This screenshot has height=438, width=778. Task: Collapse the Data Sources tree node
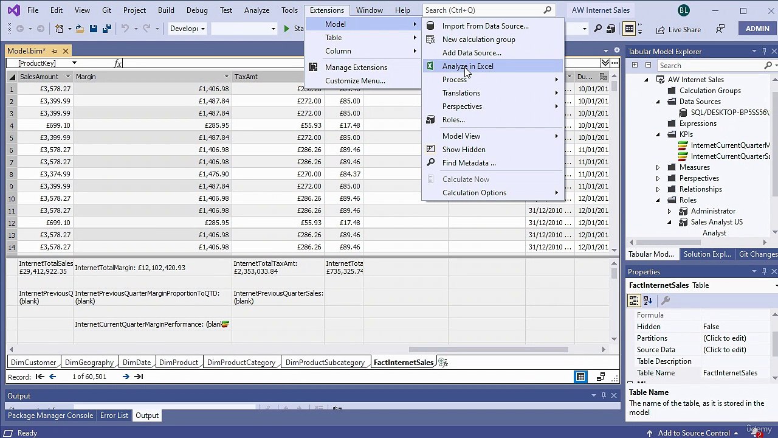point(658,102)
